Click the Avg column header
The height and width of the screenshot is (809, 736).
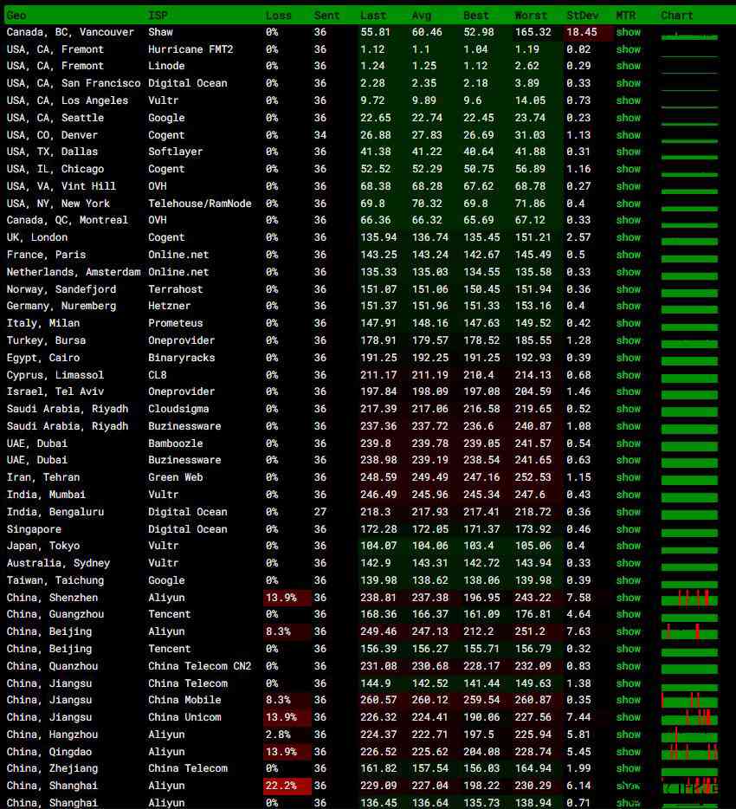pyautogui.click(x=422, y=16)
